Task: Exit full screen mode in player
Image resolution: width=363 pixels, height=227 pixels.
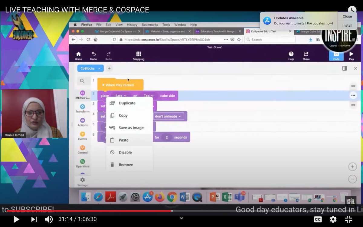Action: (348, 219)
